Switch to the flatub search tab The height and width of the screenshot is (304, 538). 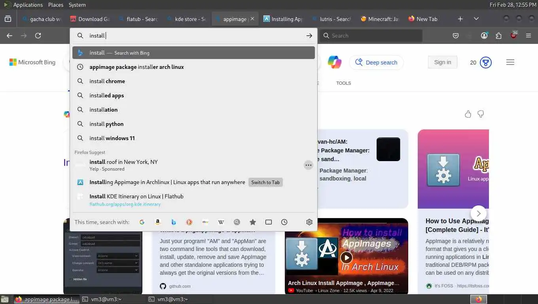[138, 19]
